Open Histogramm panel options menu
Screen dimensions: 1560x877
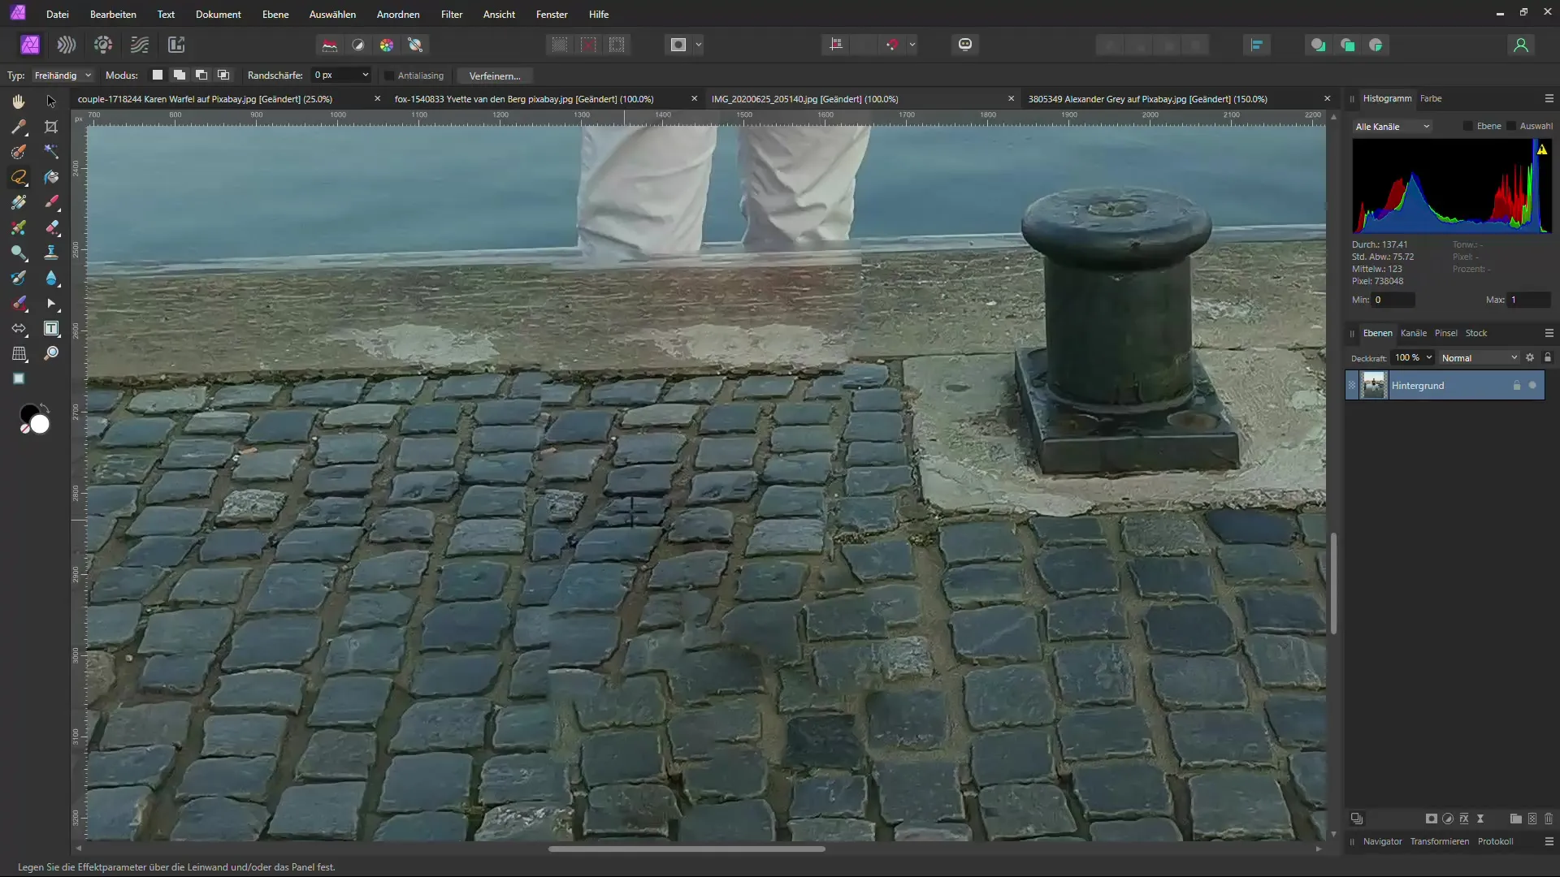pos(1549,98)
